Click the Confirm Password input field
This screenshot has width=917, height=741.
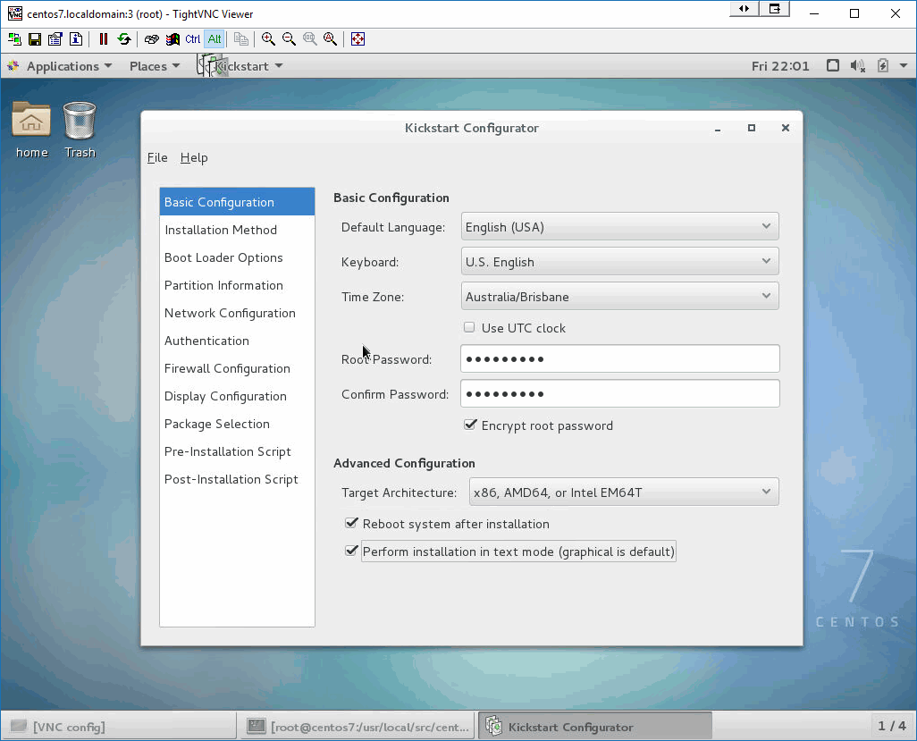[x=620, y=393]
